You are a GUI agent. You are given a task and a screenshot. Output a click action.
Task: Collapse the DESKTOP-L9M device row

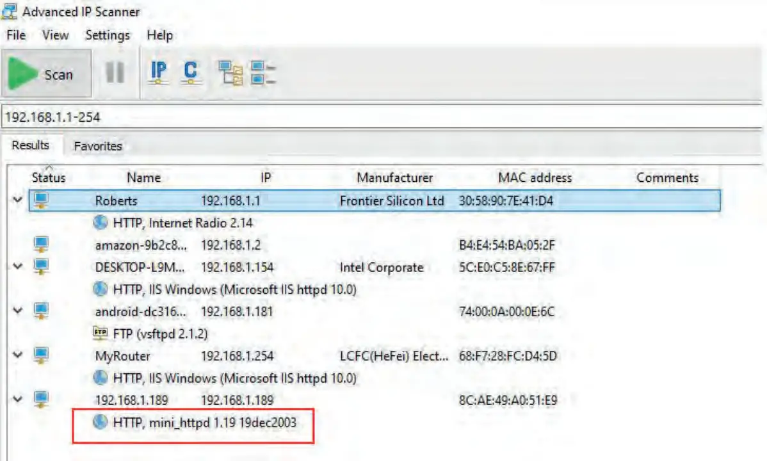(18, 266)
